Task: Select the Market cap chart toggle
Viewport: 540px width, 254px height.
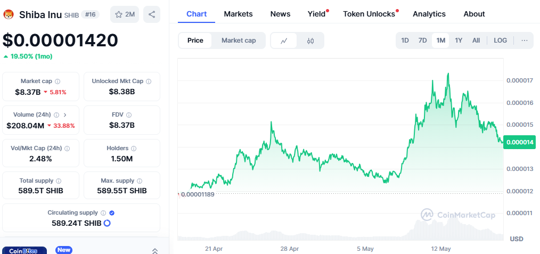Action: click(239, 40)
